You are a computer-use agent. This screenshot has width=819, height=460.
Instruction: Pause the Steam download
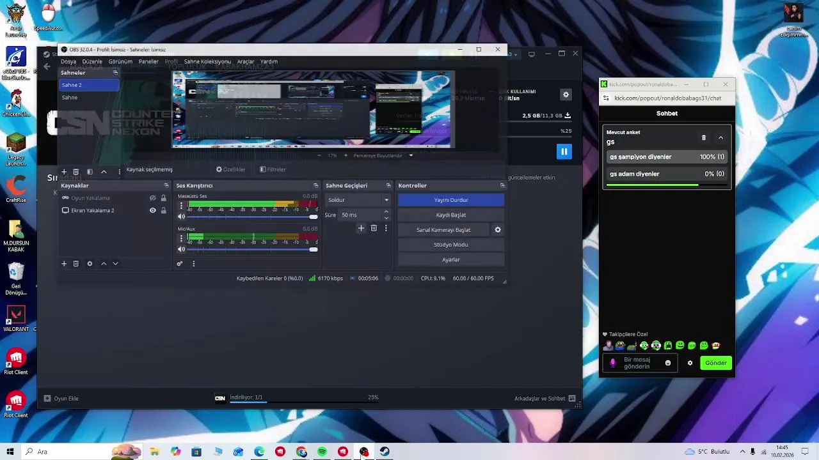coord(564,151)
